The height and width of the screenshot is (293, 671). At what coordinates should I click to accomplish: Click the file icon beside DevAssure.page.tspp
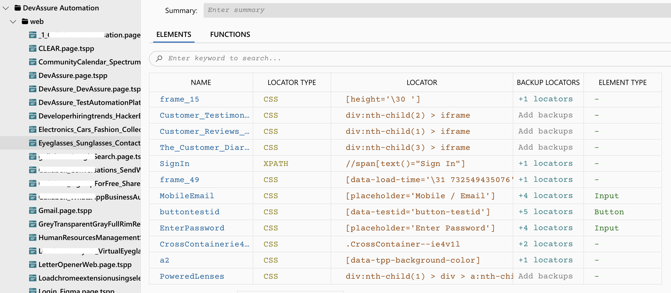coord(33,75)
